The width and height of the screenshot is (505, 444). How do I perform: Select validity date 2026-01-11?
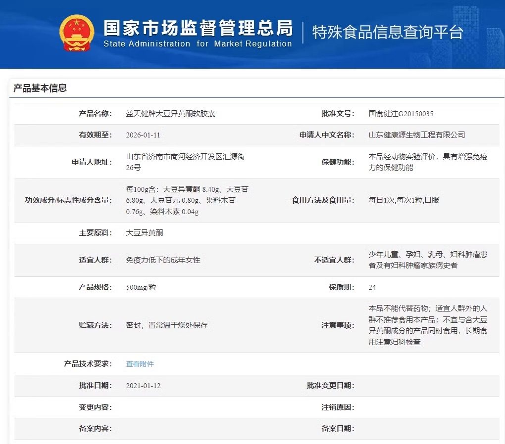143,135
